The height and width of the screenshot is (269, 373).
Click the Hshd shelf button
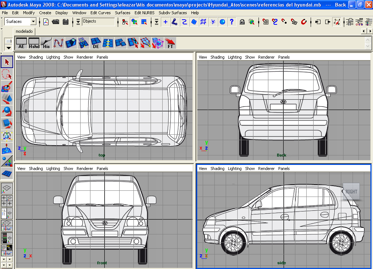(x=34, y=43)
